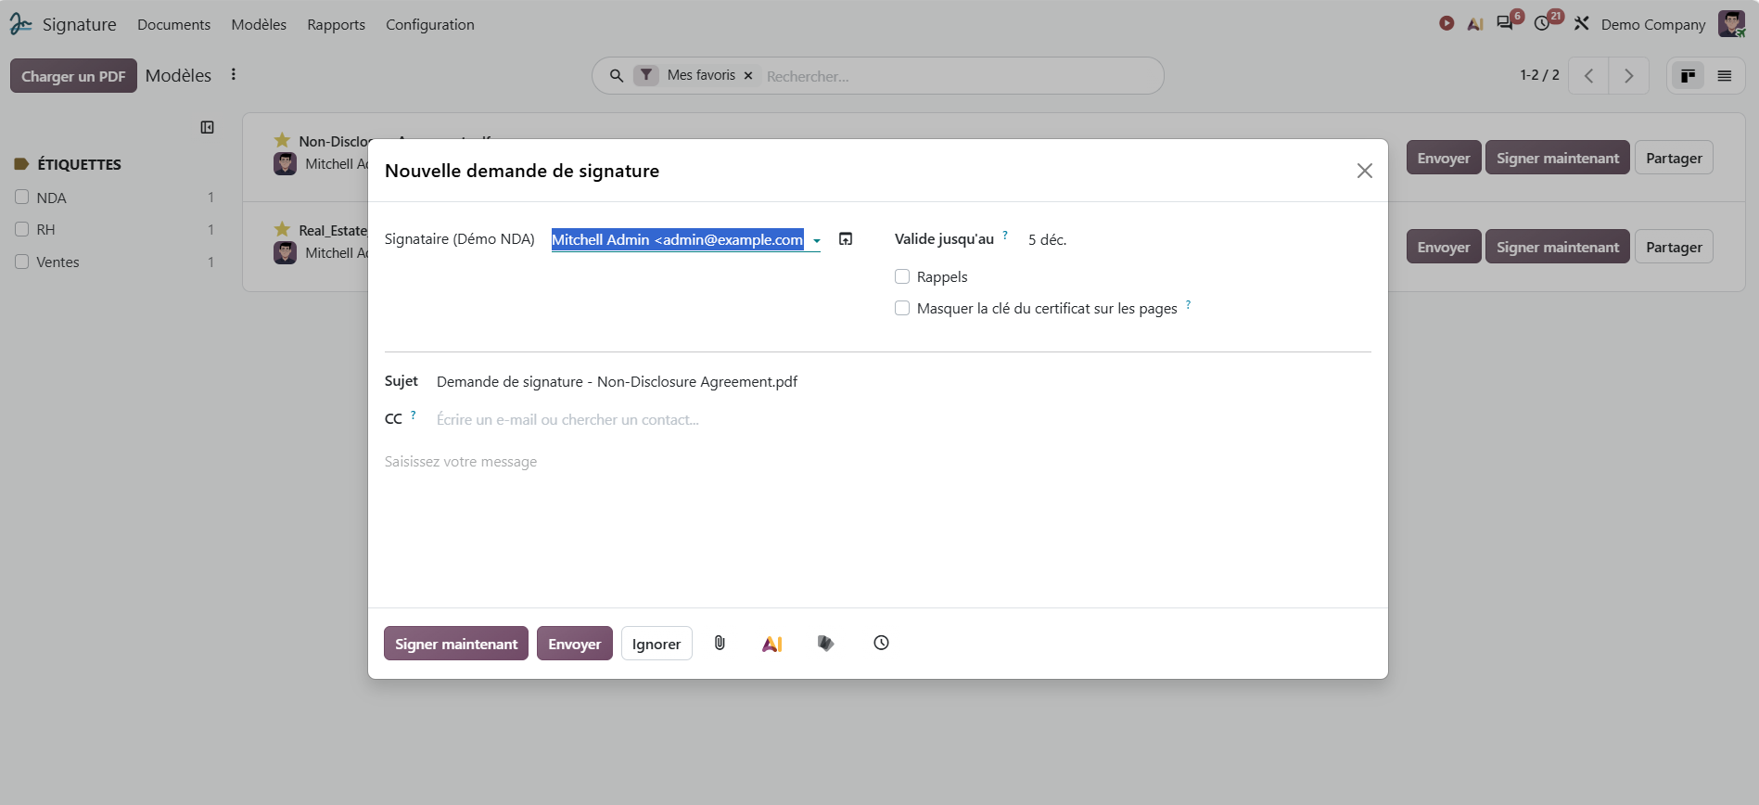Open the Modèles actions kebab menu
The image size is (1759, 805).
pos(234,74)
